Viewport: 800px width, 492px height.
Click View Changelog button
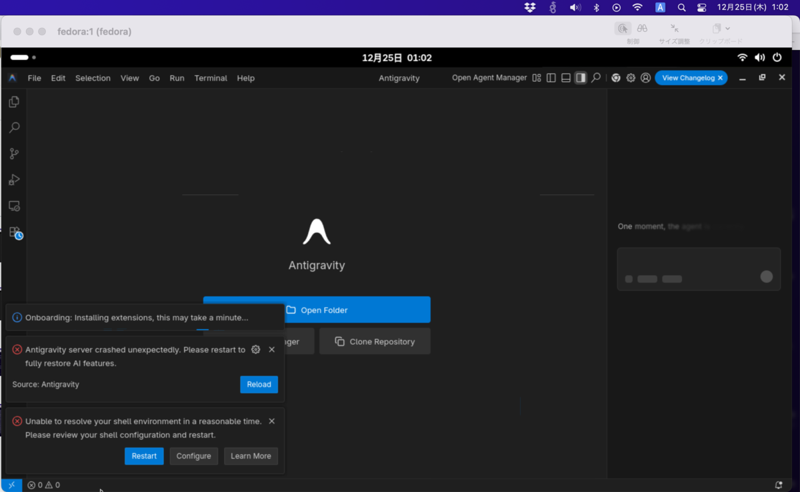coord(689,78)
